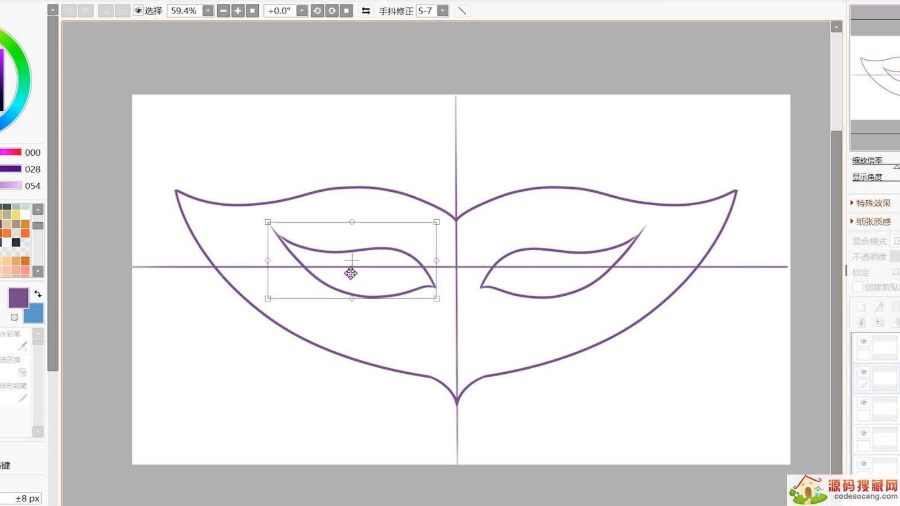
Task: Click the zoom in plus button
Action: coord(238,11)
